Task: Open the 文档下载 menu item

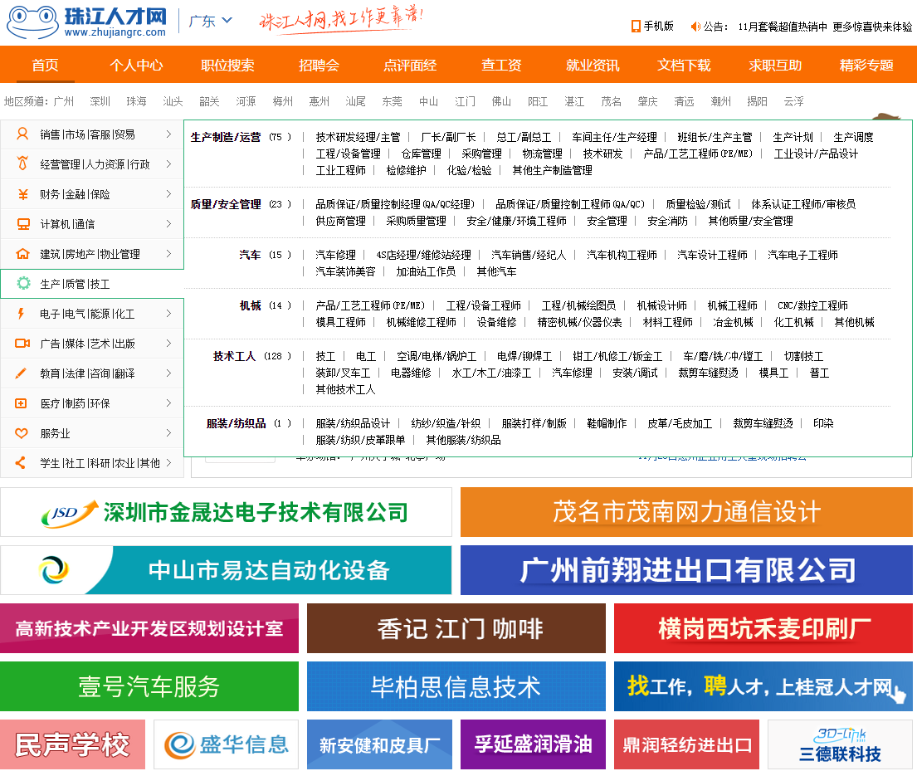Action: [684, 65]
